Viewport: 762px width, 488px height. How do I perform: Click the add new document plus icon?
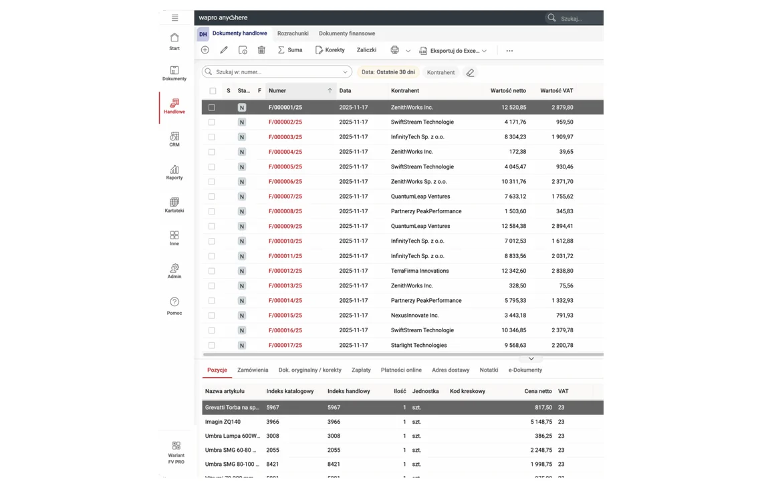(x=205, y=50)
